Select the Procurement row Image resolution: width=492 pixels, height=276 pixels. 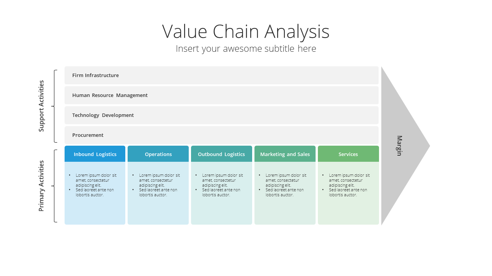point(221,135)
